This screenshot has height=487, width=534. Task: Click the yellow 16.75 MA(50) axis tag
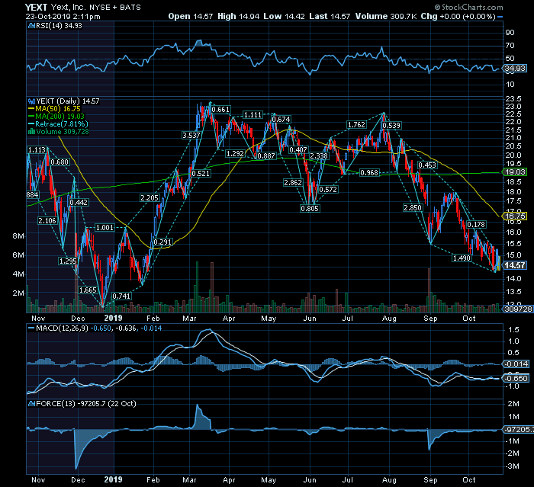pos(515,216)
